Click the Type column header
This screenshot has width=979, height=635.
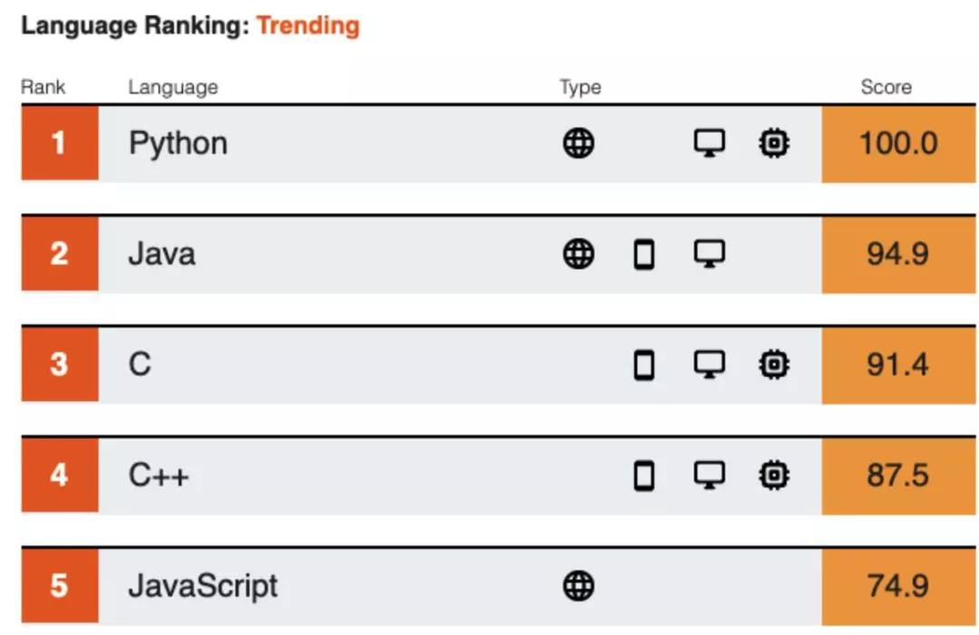pyautogui.click(x=580, y=87)
